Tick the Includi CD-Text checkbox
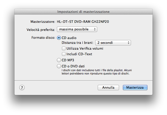The width and height of the screenshot is (167, 115). click(x=64, y=54)
